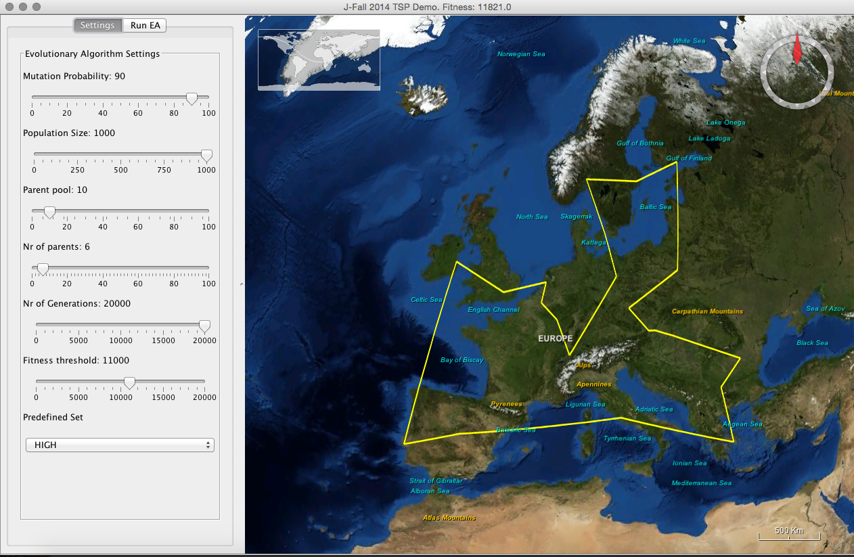This screenshot has height=557, width=854.
Task: Close the TSP Demo window
Action: tap(9, 6)
